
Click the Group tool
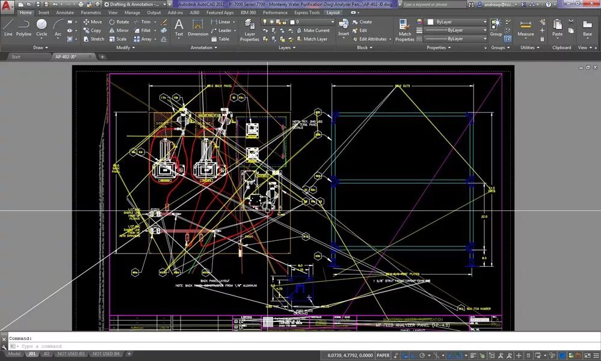pos(496,28)
